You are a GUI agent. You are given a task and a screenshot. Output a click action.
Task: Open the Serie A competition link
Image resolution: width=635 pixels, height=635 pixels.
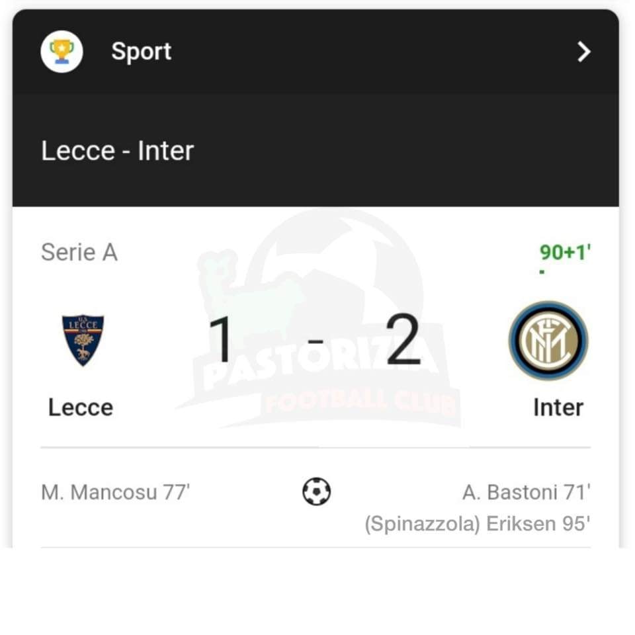[79, 252]
